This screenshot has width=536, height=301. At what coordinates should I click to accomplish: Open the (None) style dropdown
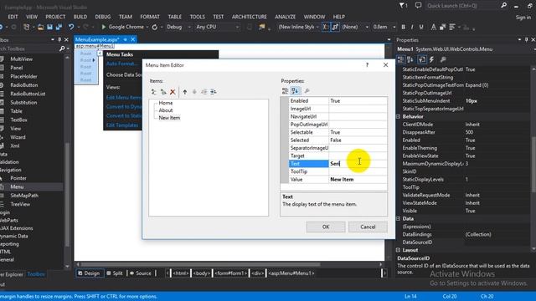click(355, 27)
